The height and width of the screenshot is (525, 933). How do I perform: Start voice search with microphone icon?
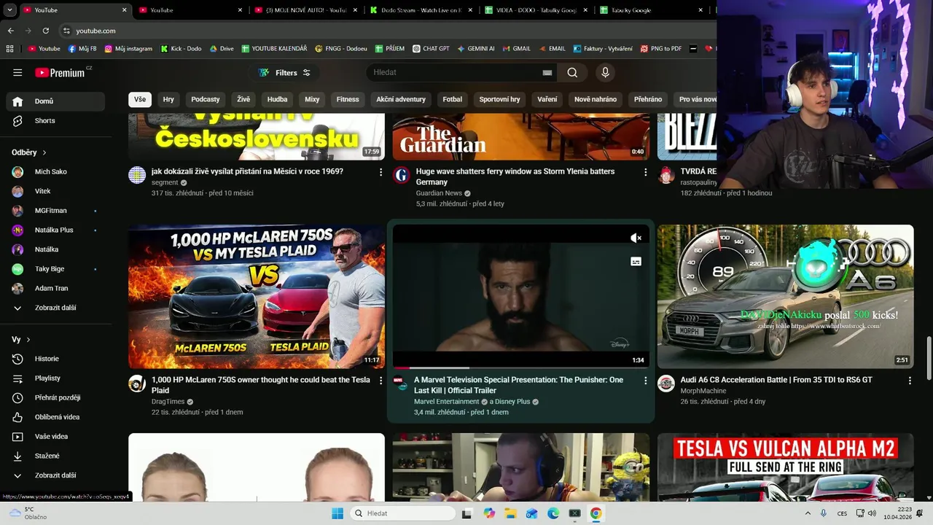click(x=605, y=72)
